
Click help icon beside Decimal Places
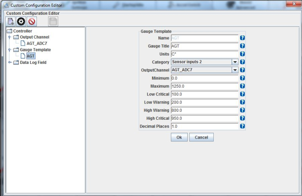tap(243, 126)
